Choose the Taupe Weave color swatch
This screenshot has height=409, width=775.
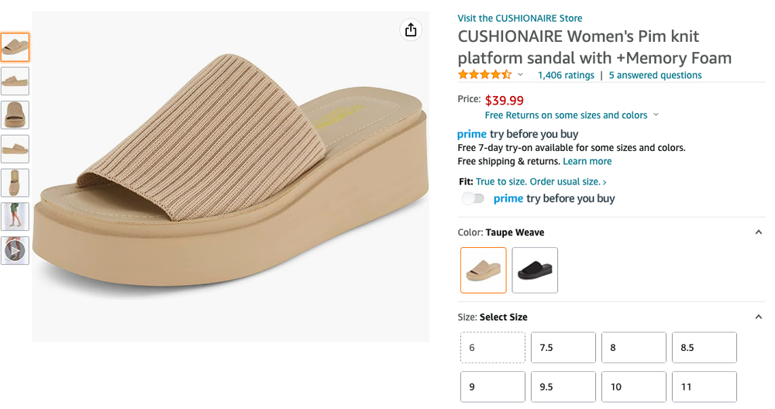point(484,270)
